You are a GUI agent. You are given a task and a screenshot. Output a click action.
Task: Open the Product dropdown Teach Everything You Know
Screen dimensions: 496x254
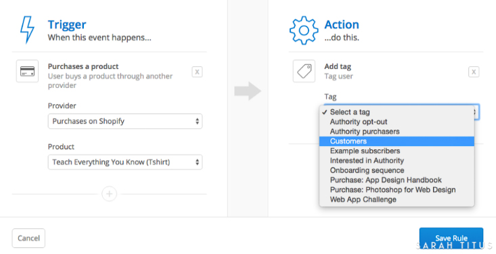point(125,162)
